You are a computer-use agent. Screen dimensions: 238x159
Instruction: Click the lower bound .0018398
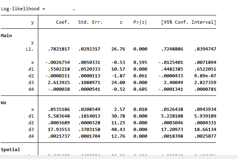coord(172,136)
